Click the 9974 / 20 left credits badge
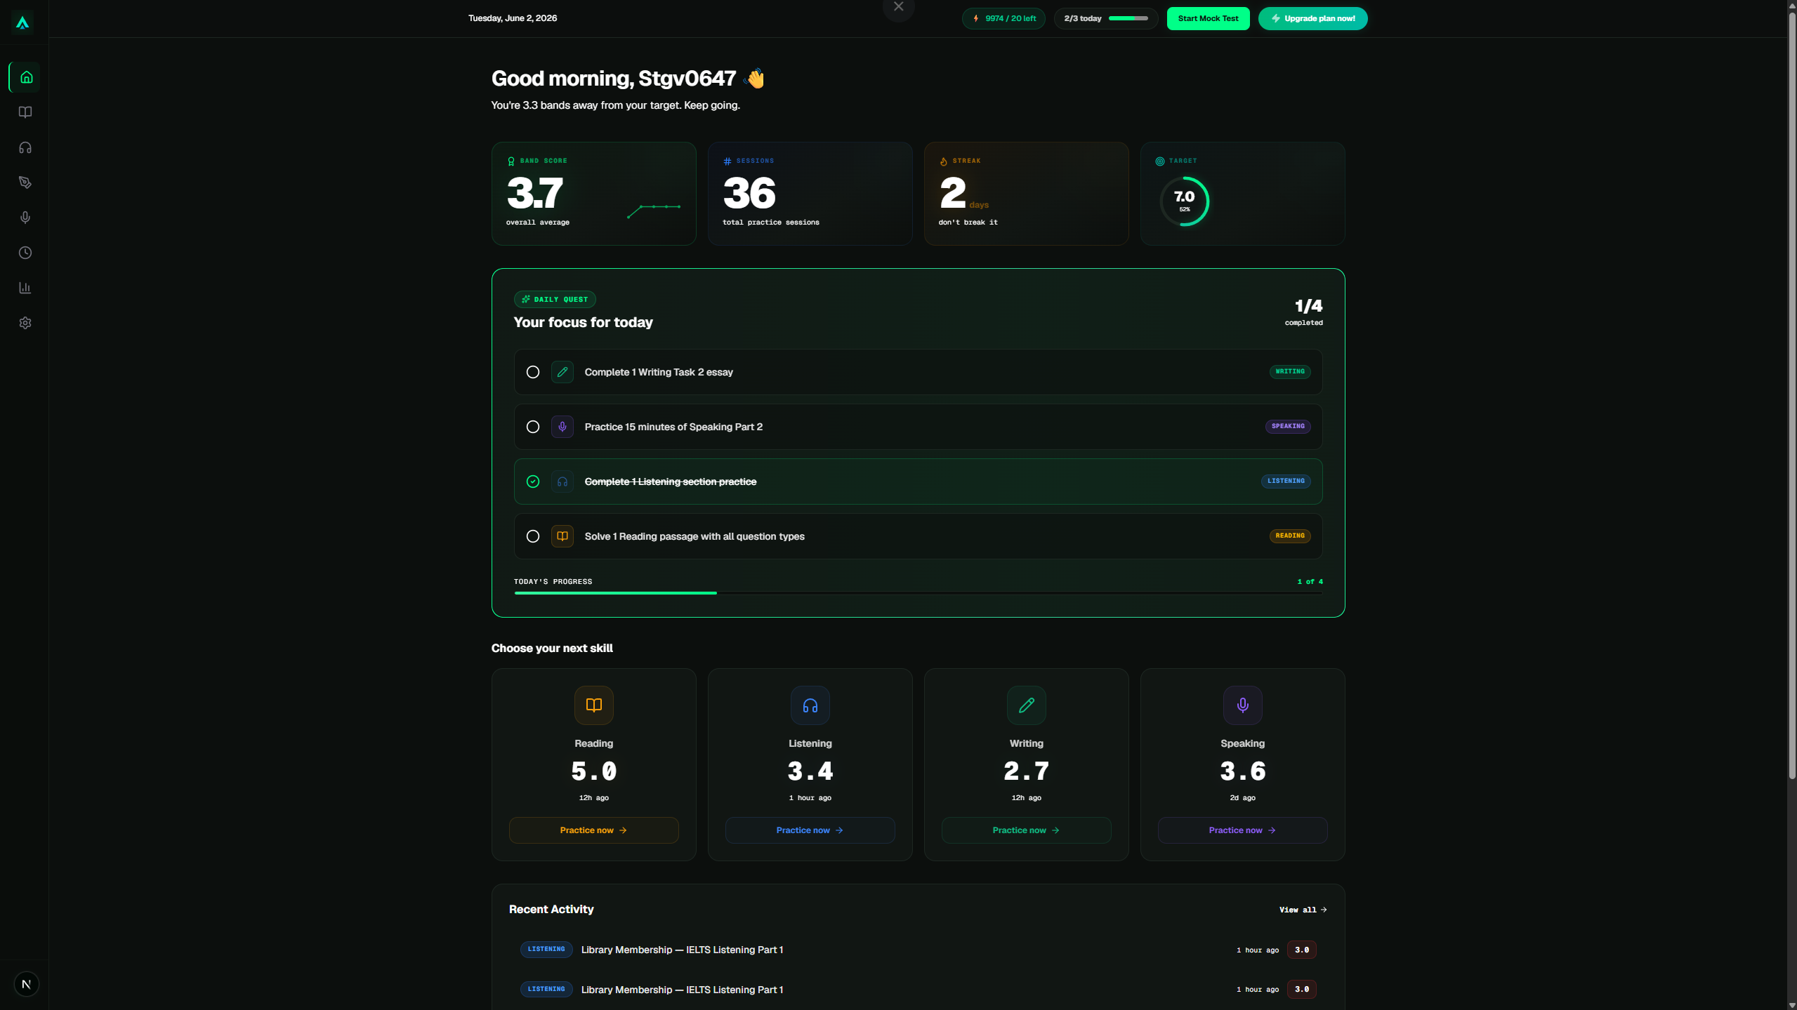 (x=1003, y=19)
